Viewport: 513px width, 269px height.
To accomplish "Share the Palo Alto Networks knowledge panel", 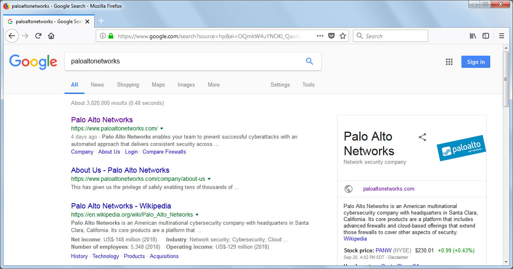I will [422, 137].
